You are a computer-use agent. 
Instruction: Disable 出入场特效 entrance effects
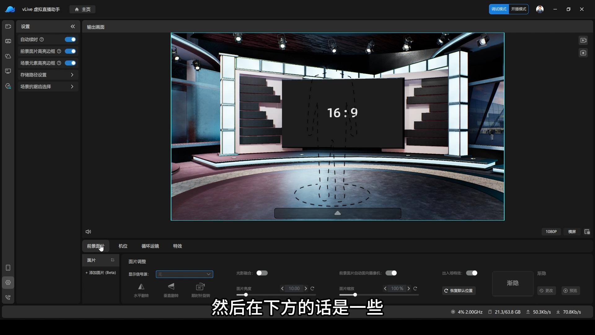click(x=472, y=273)
